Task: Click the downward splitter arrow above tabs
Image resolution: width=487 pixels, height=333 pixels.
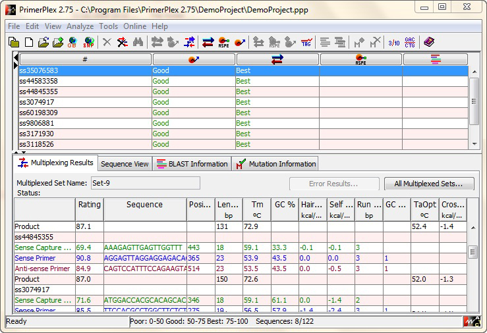Action: tap(24, 152)
